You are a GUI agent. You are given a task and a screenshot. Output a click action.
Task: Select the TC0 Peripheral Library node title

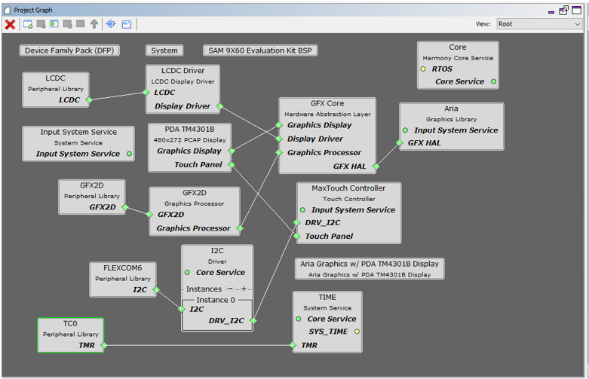pos(70,324)
